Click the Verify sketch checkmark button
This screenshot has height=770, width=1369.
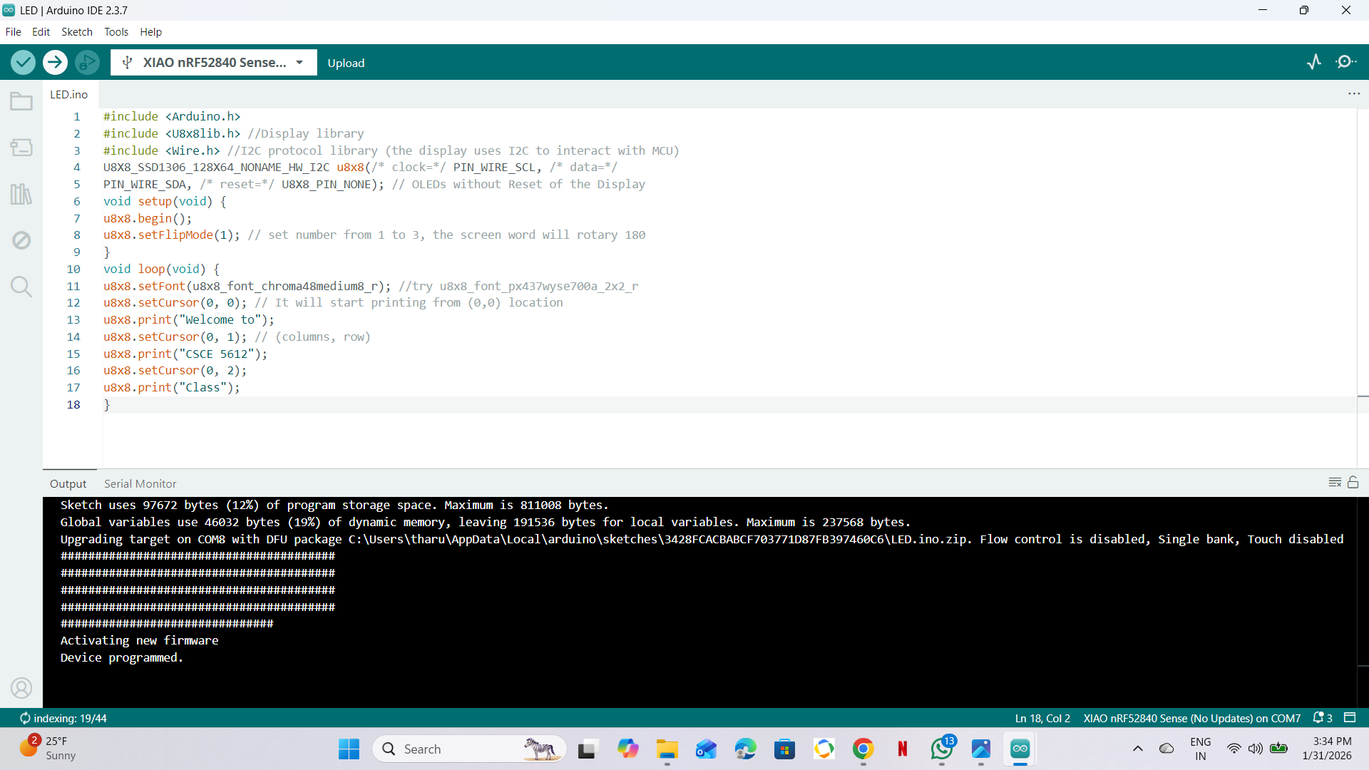[24, 63]
